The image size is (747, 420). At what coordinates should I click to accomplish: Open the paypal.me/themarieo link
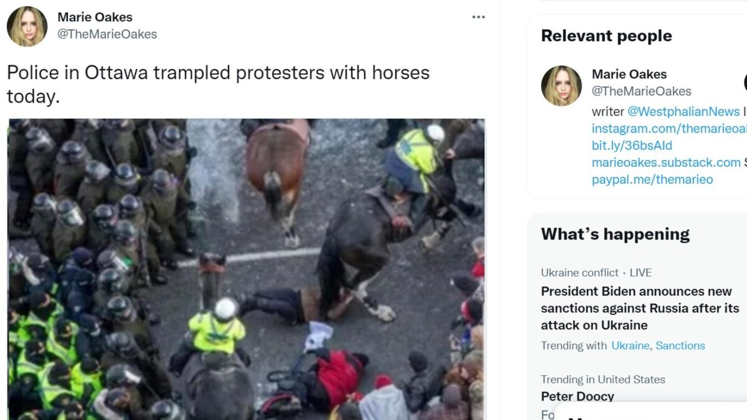tap(652, 179)
